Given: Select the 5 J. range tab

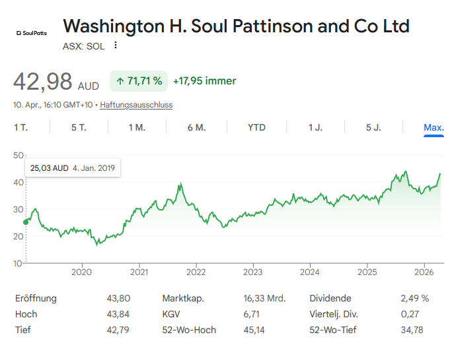Looking at the screenshot, I should (x=373, y=127).
